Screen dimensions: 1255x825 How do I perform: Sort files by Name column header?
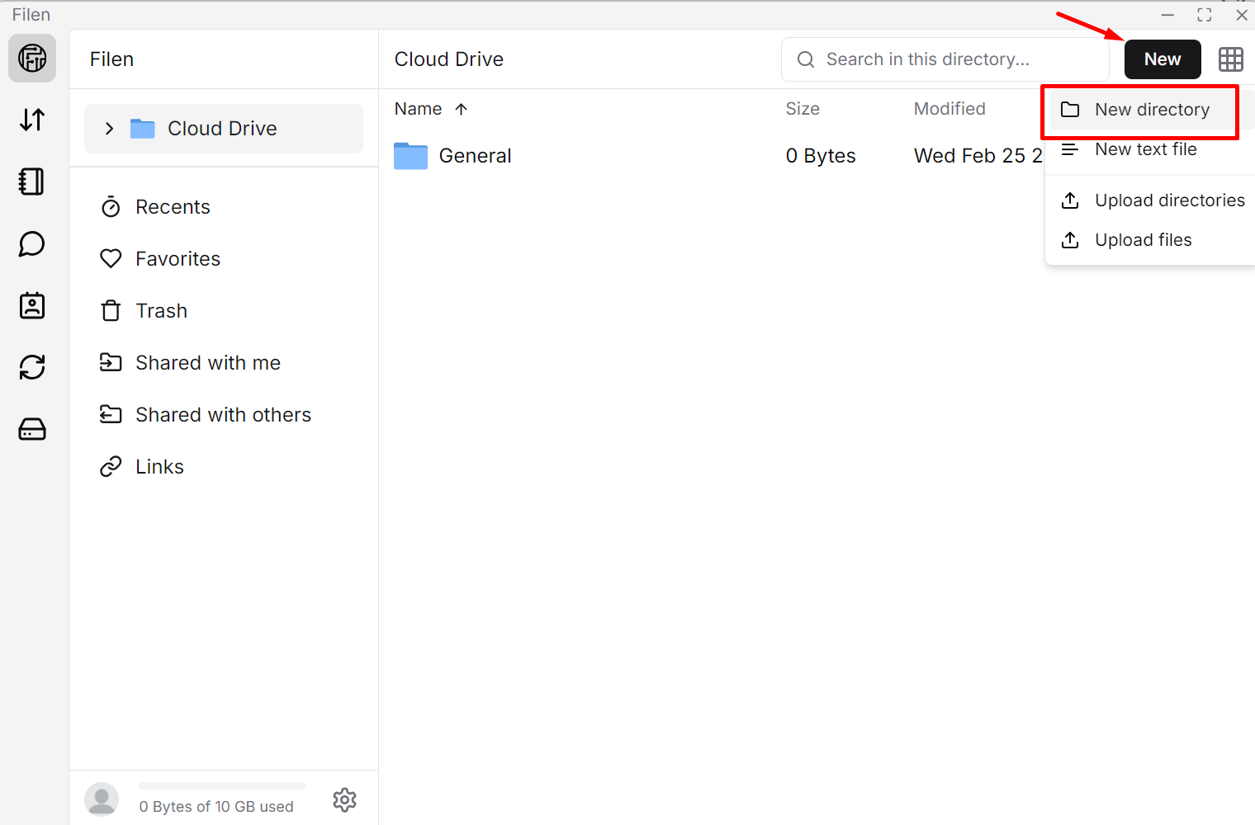(419, 109)
